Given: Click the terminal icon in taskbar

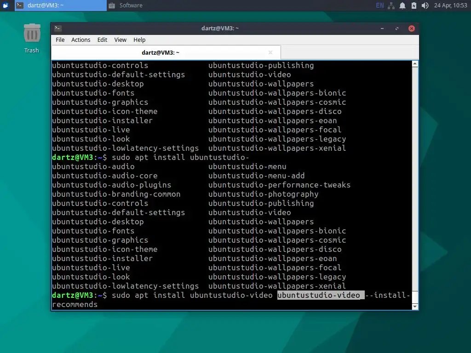Looking at the screenshot, I should 19,6.
